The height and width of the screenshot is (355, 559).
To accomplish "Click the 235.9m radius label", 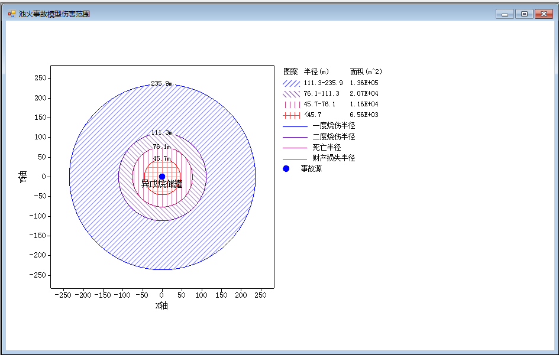I will (161, 83).
